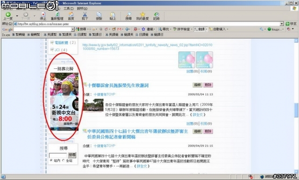The height and width of the screenshot is (180, 299).
Task: Click the address bar URL field
Action: click(147, 24)
